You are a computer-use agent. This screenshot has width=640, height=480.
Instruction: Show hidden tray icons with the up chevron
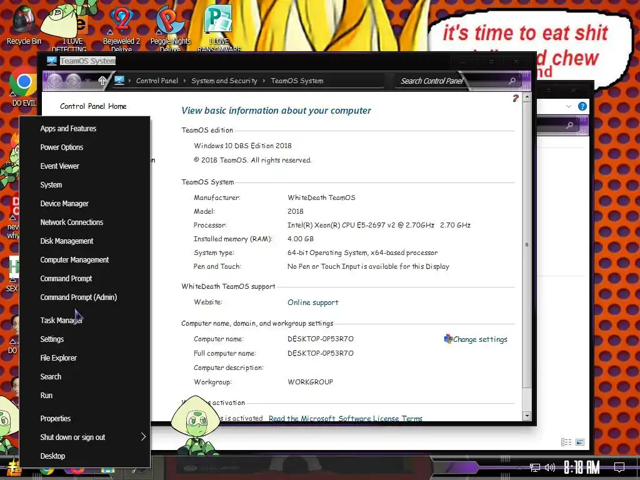tap(519, 467)
